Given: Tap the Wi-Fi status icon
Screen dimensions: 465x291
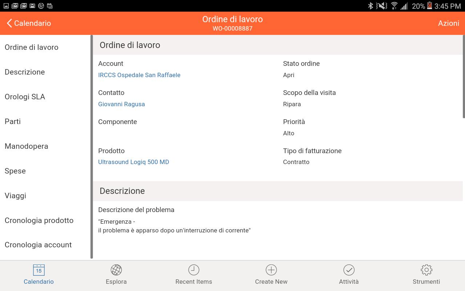Looking at the screenshot, I should click(x=394, y=6).
